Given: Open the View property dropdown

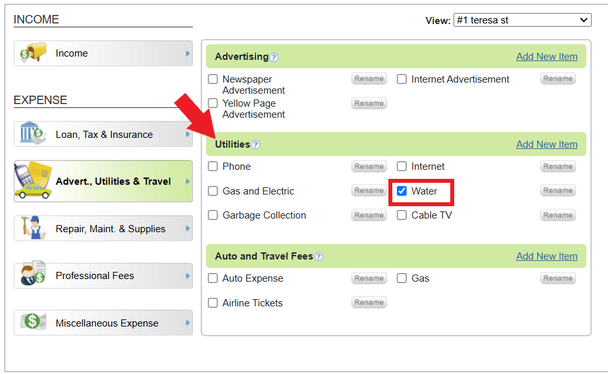Looking at the screenshot, I should click(x=522, y=20).
